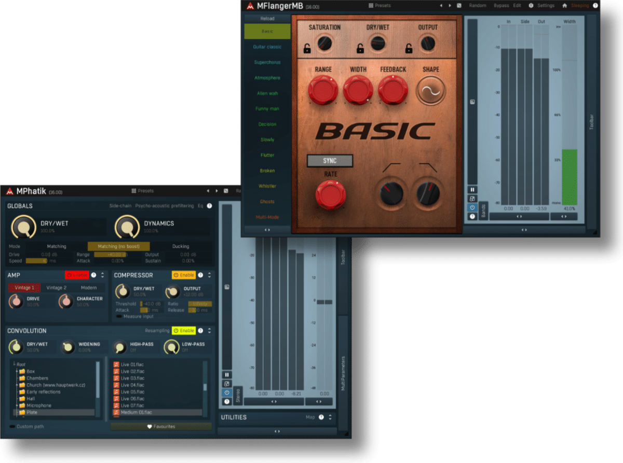Click the Side-chain link in Globals
The height and width of the screenshot is (463, 623).
click(120, 206)
